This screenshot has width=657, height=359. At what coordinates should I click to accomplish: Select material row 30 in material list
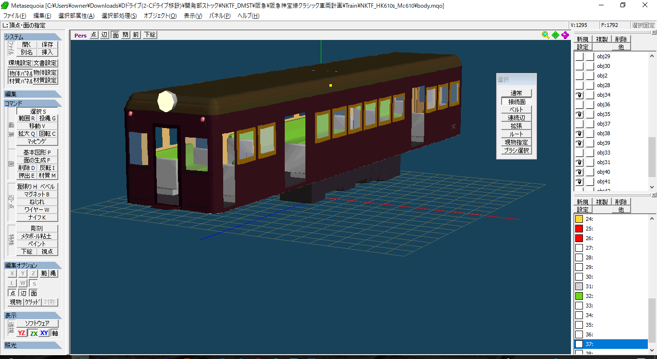[x=611, y=277]
